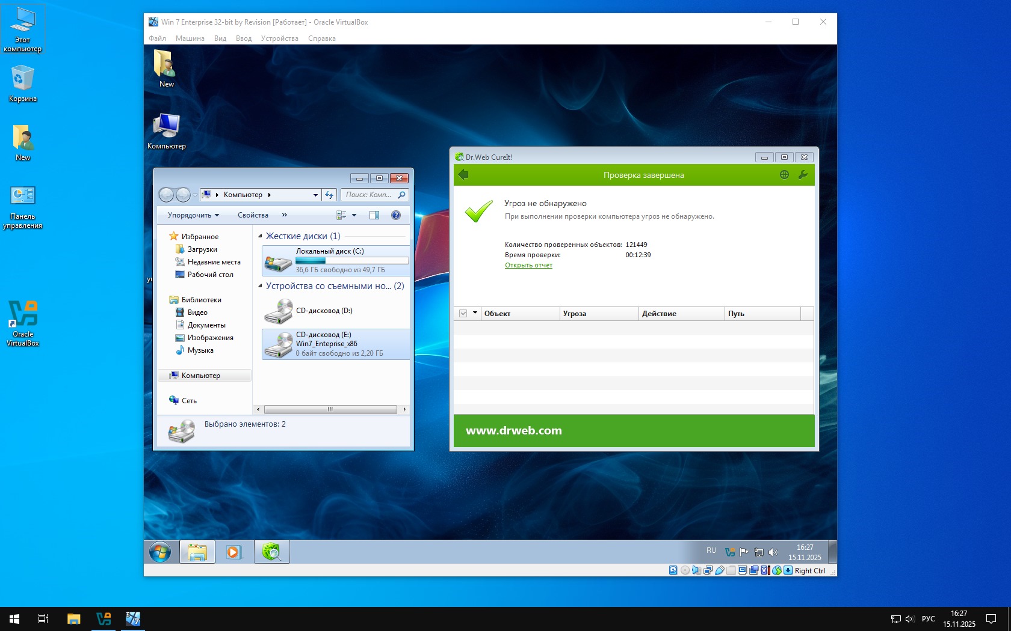Open Dr.Web CureIt in guest taskbar
The height and width of the screenshot is (631, 1011).
(272, 552)
